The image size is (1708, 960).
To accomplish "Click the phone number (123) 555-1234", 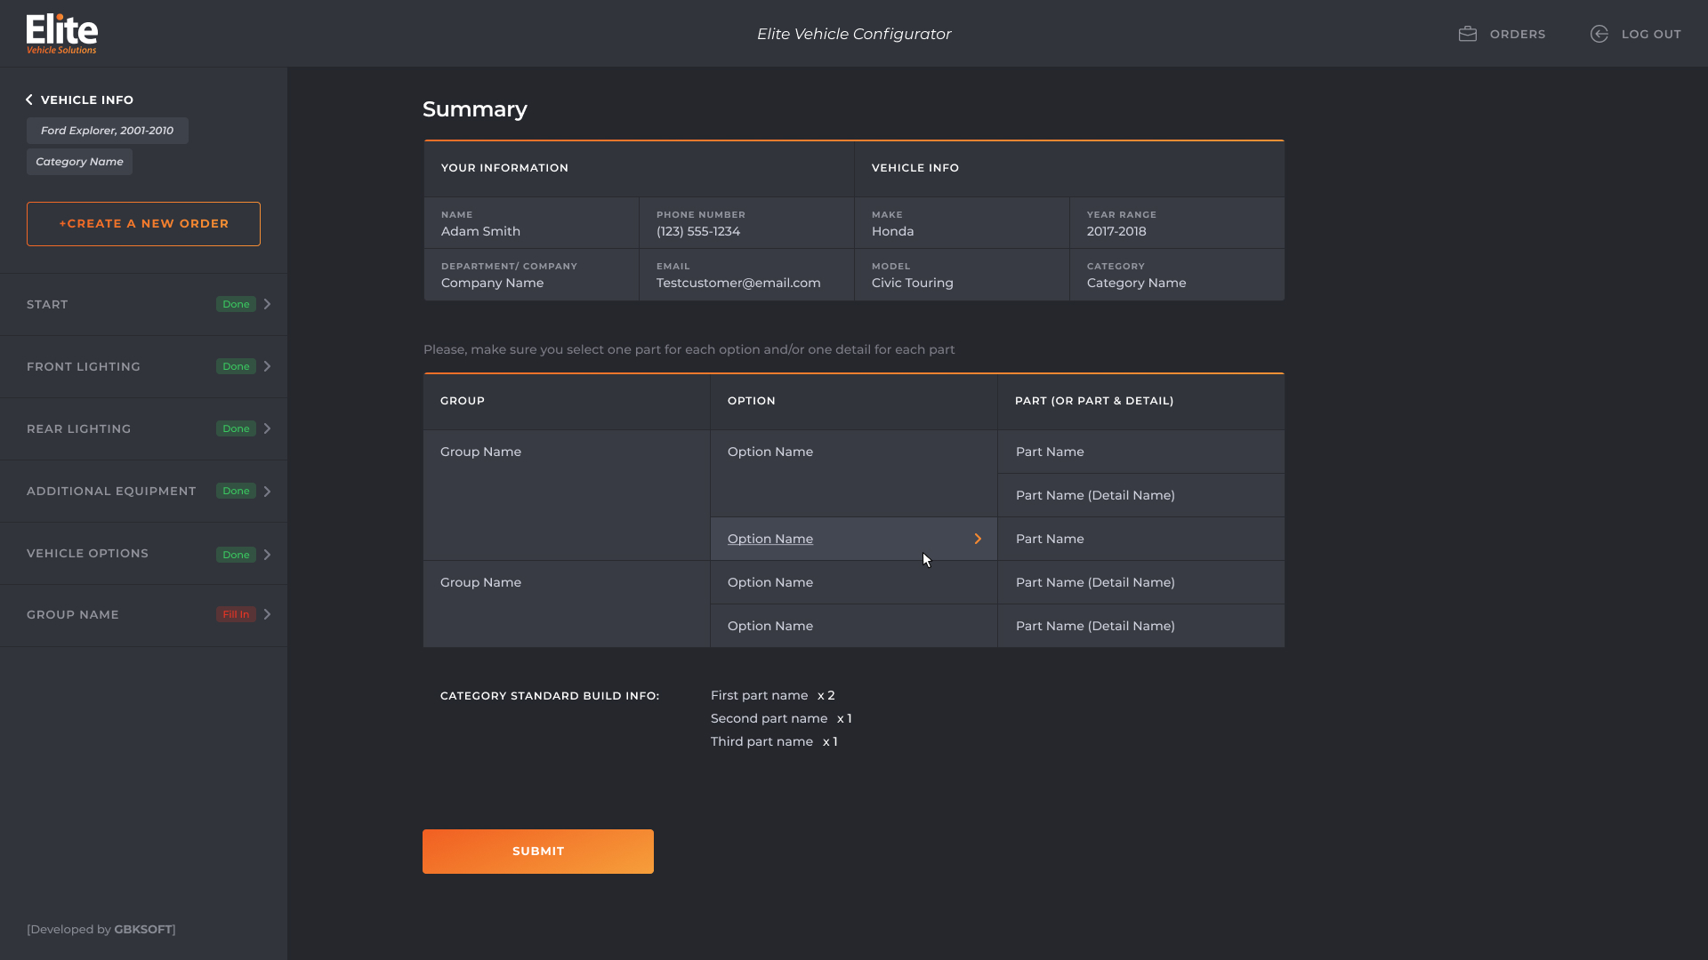I will (x=698, y=231).
